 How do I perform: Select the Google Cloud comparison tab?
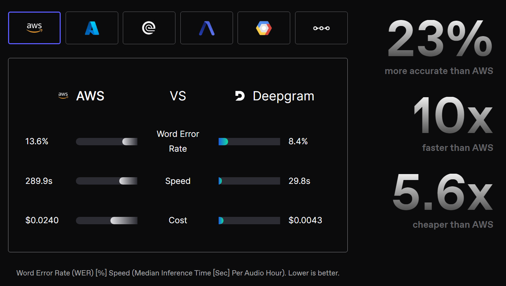click(x=264, y=28)
